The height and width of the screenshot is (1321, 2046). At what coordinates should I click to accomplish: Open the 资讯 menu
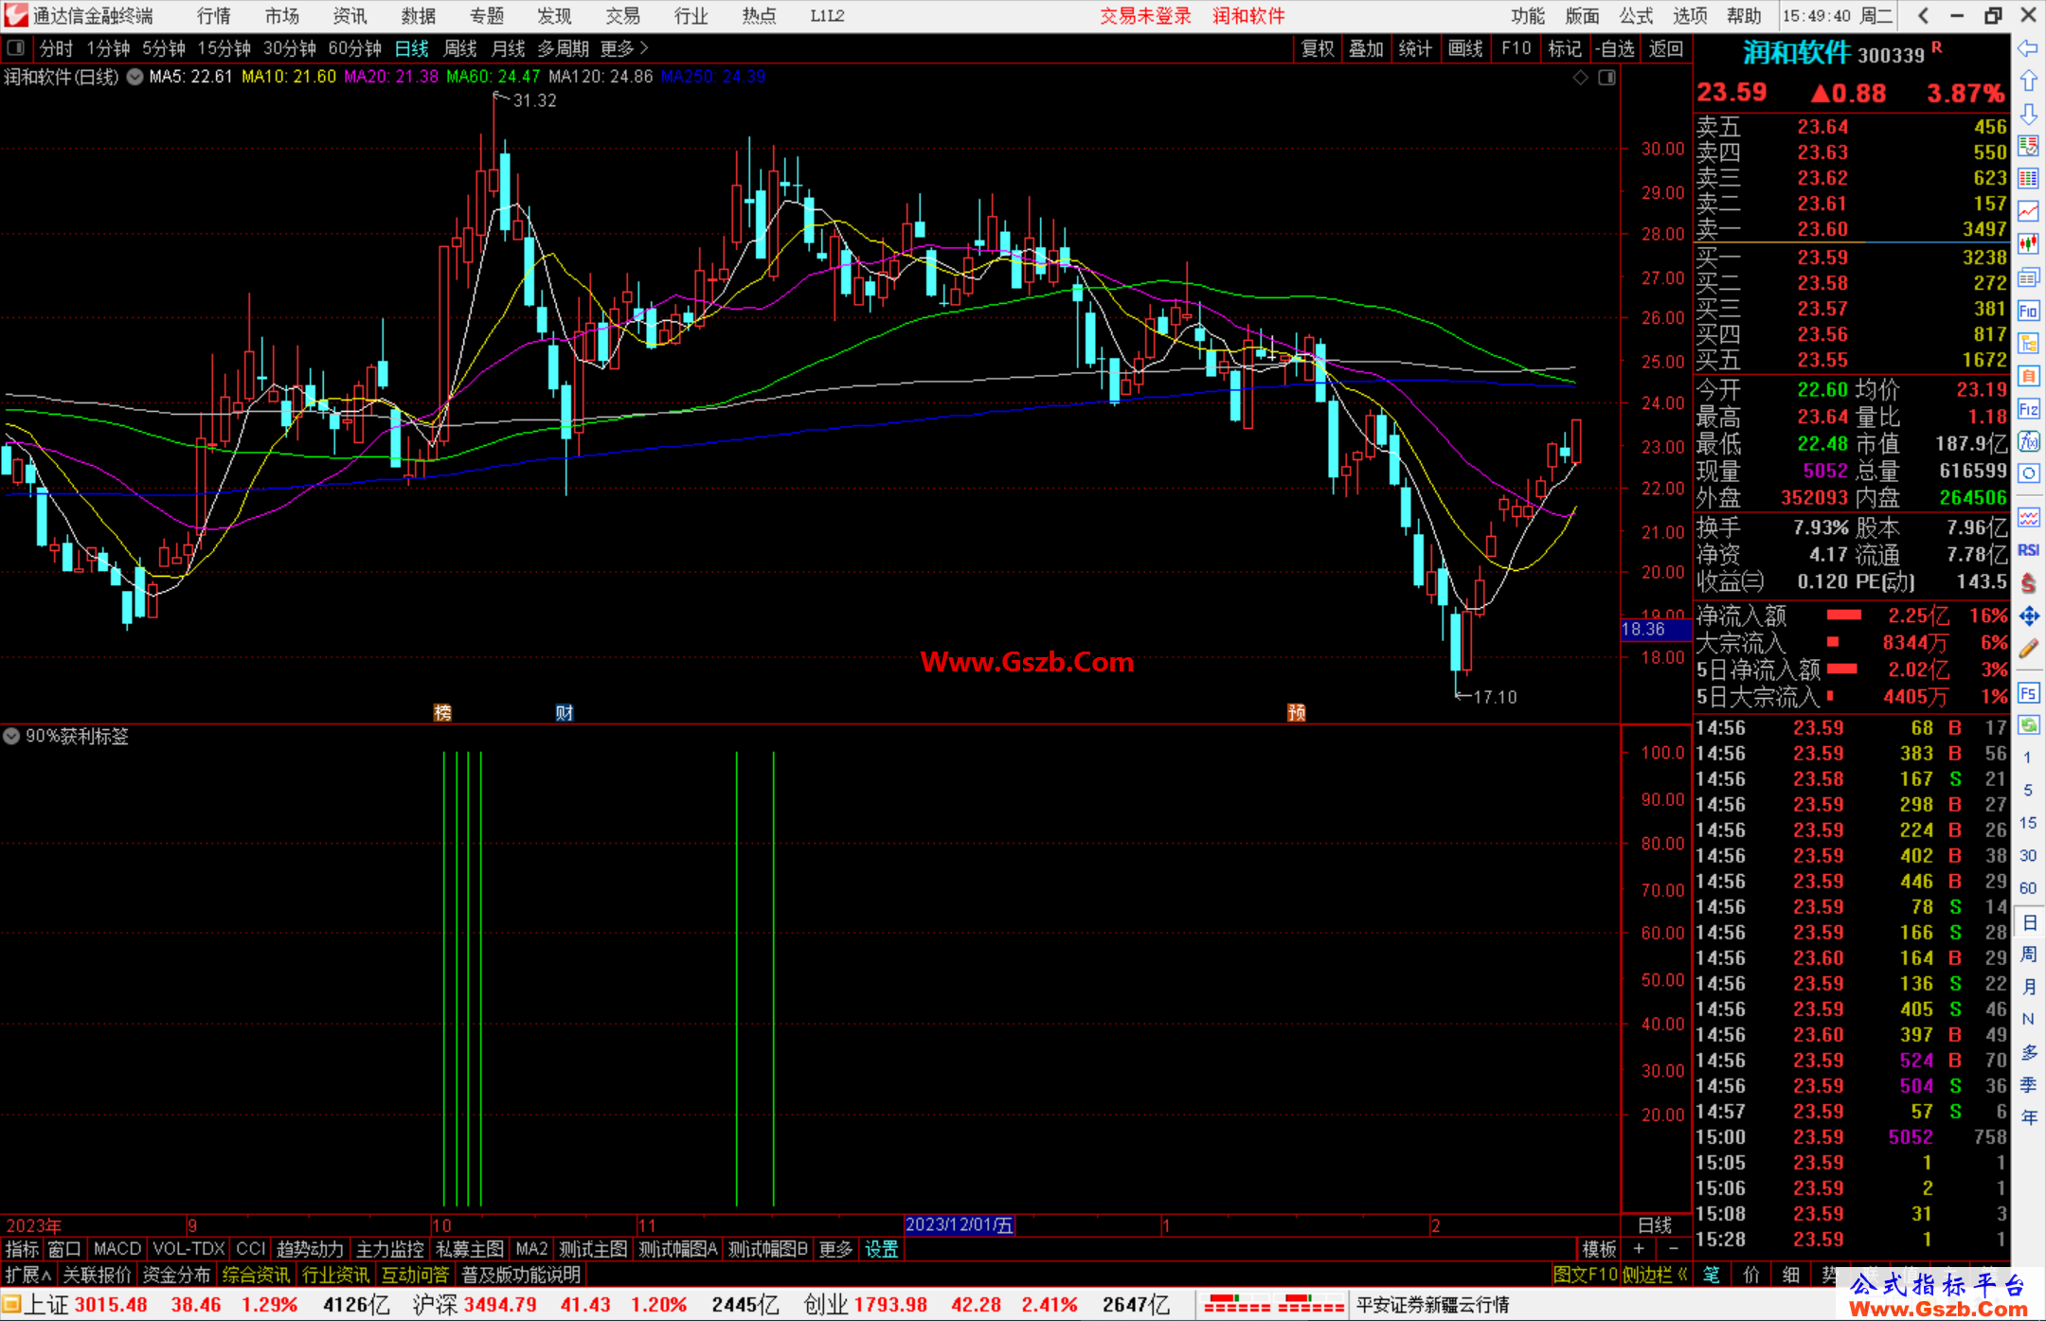350,15
